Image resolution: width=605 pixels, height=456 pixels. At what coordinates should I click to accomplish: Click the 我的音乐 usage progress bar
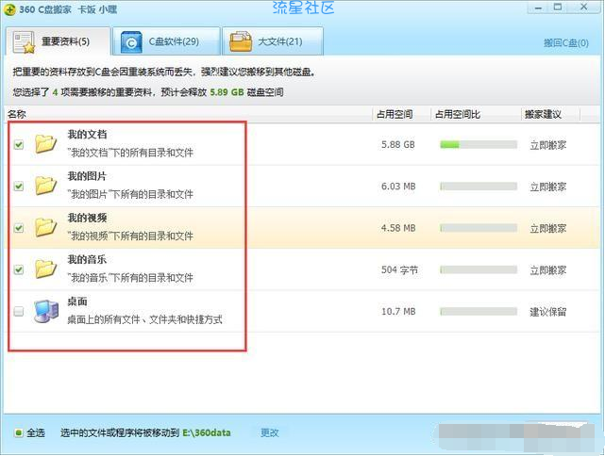click(479, 269)
